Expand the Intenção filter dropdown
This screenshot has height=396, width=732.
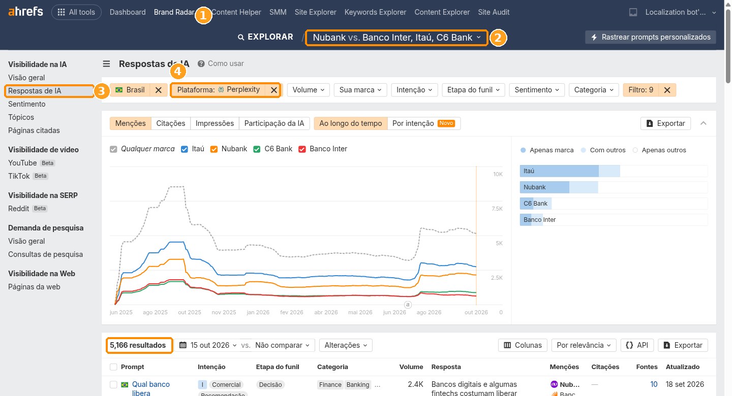click(x=414, y=90)
